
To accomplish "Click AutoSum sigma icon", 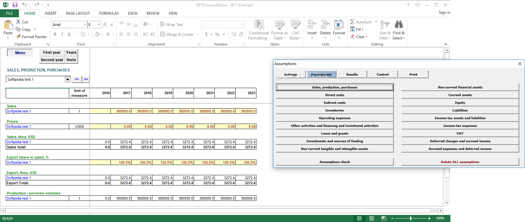I will [x=352, y=22].
